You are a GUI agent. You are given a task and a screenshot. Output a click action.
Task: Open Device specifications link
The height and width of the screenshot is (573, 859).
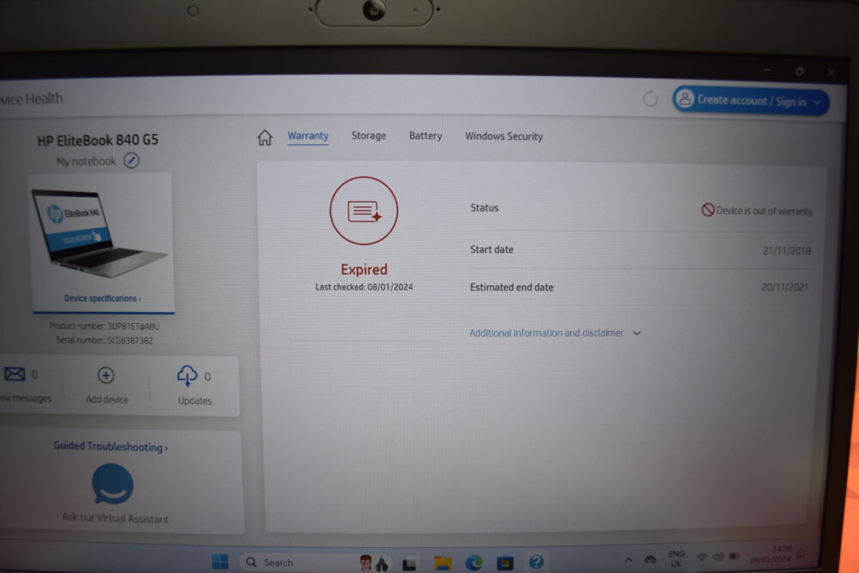click(102, 299)
